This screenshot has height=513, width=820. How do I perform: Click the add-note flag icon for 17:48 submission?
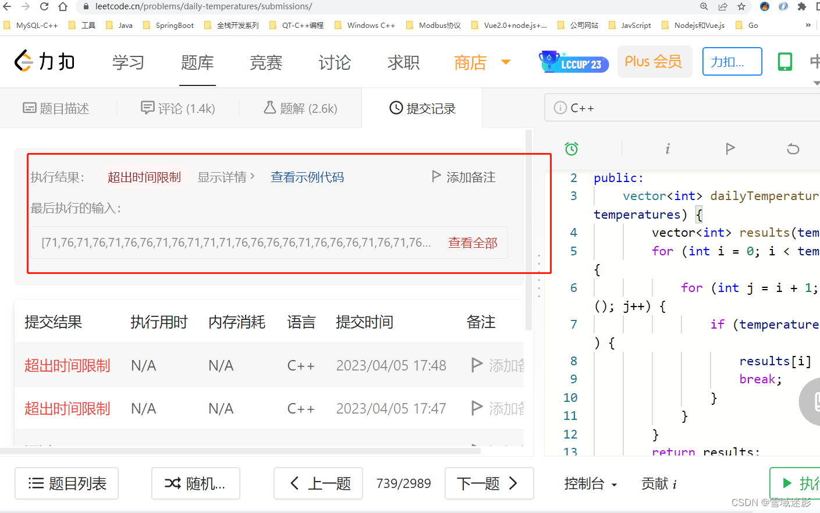(x=477, y=365)
